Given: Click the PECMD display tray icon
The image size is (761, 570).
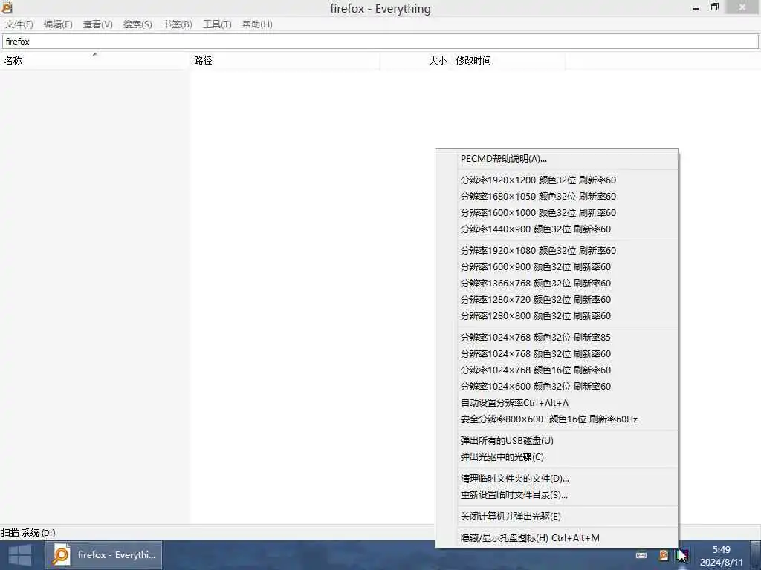Looking at the screenshot, I should [683, 555].
